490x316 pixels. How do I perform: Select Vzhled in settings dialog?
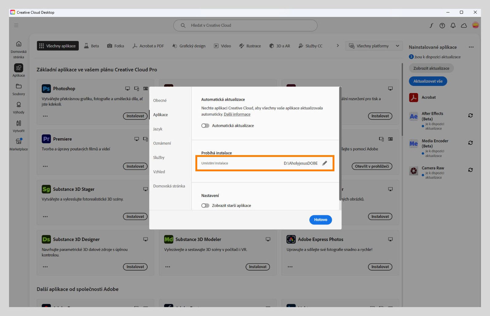[x=159, y=172]
